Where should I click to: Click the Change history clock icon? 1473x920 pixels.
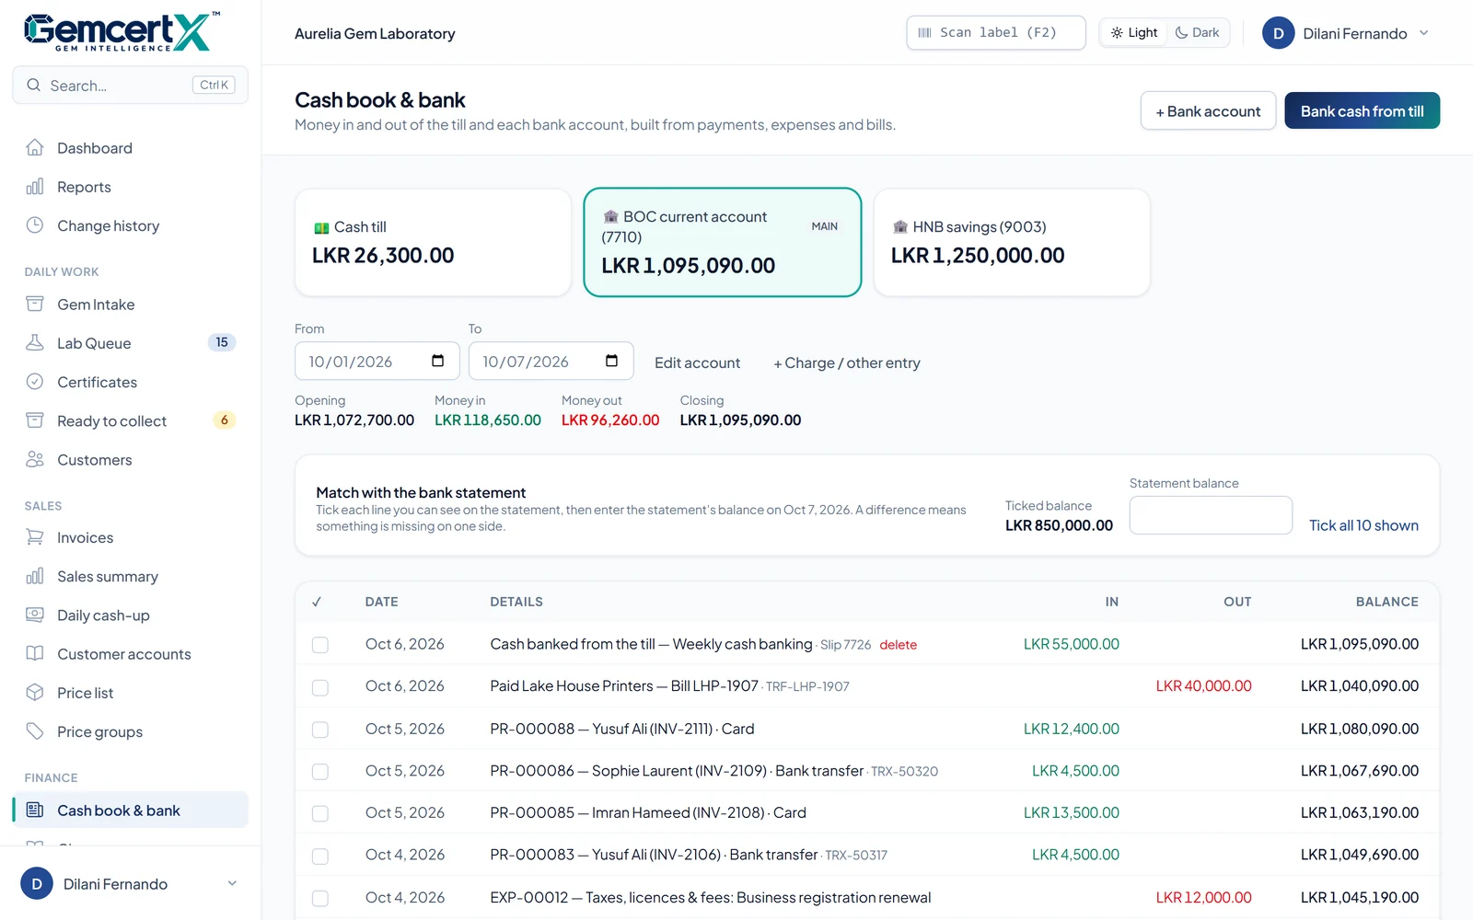pyautogui.click(x=35, y=225)
